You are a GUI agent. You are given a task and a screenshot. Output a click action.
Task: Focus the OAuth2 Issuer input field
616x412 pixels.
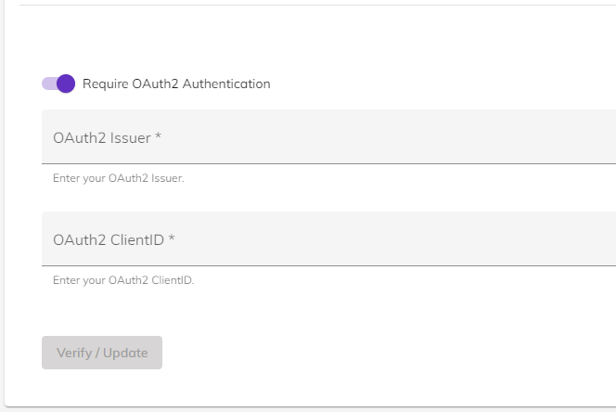328,136
